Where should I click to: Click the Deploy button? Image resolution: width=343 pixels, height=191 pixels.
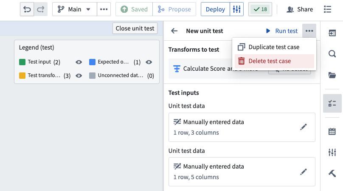tap(215, 9)
